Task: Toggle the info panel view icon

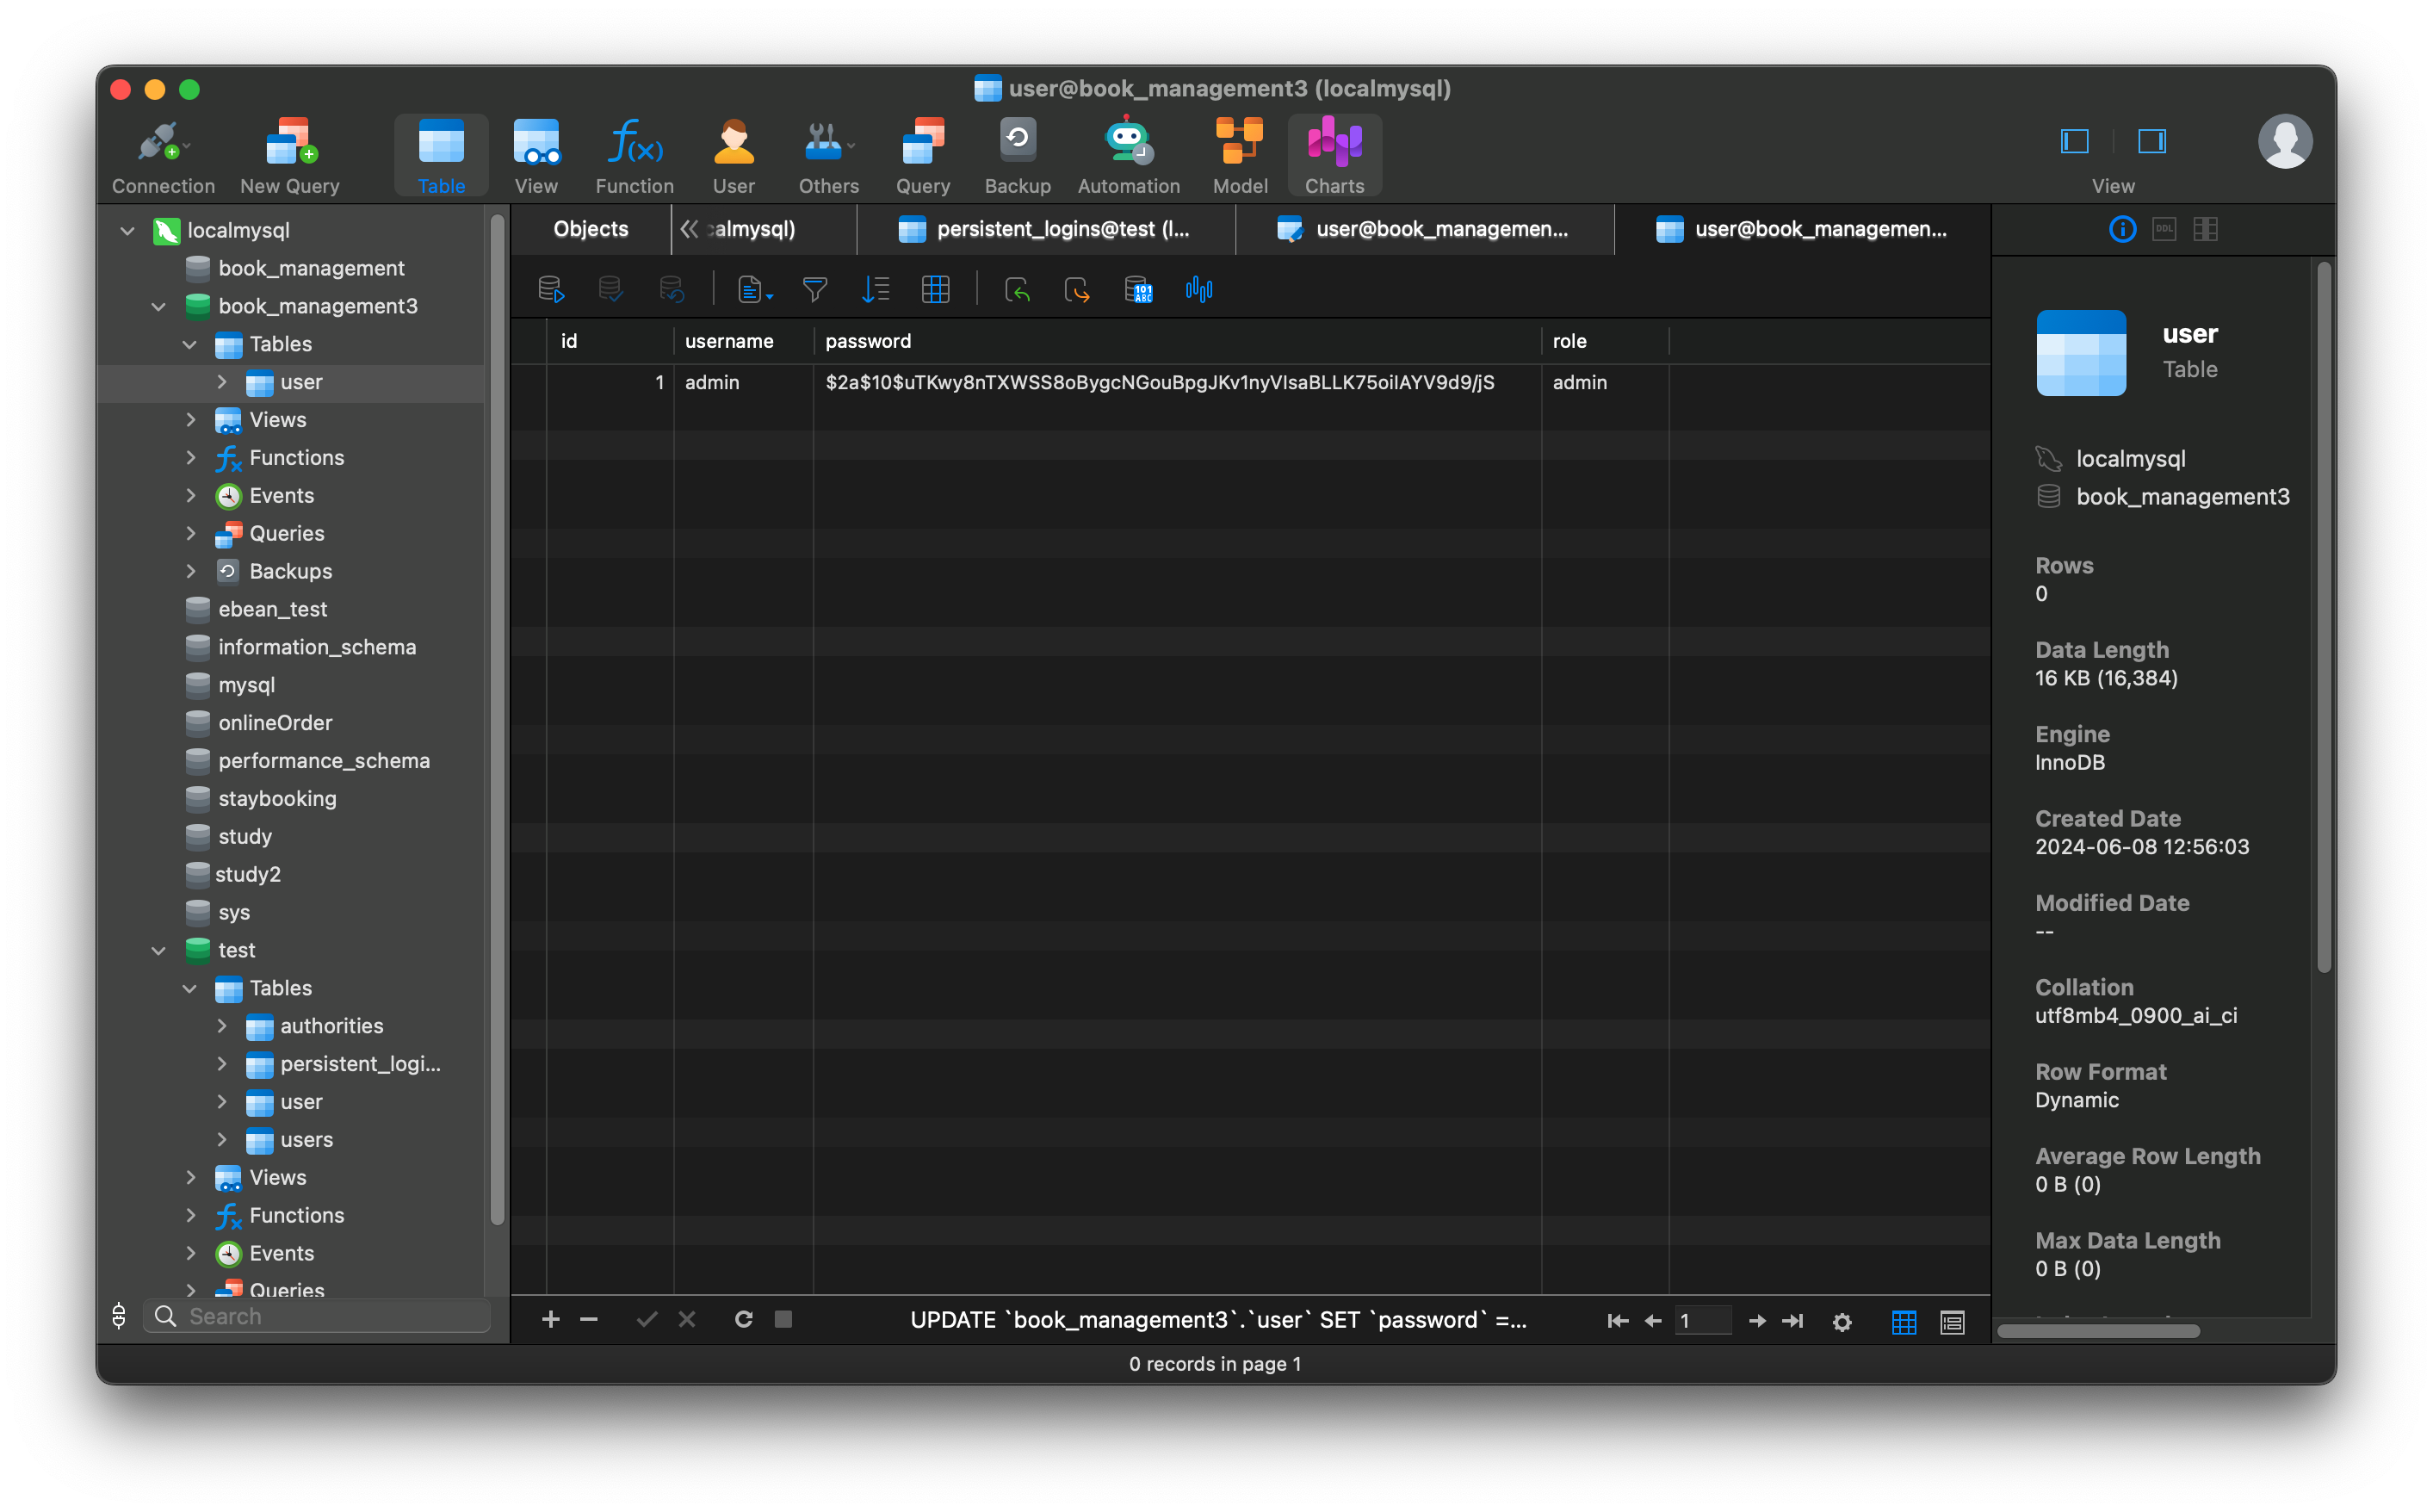Action: point(2121,228)
